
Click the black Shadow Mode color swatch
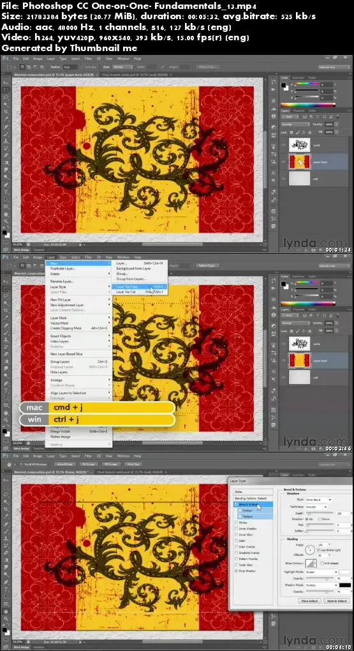click(345, 585)
